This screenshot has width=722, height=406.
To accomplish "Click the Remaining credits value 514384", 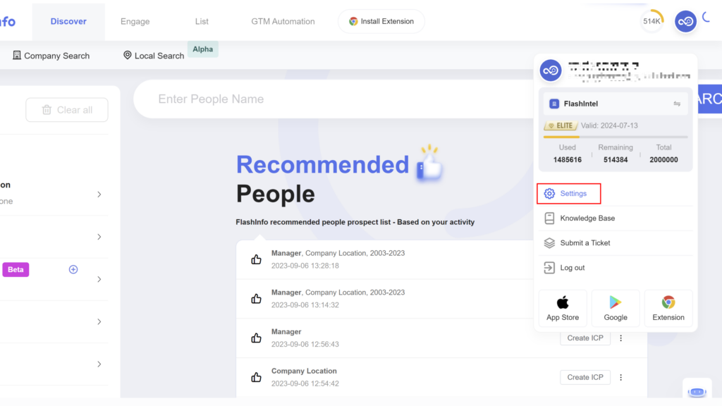I will click(616, 160).
